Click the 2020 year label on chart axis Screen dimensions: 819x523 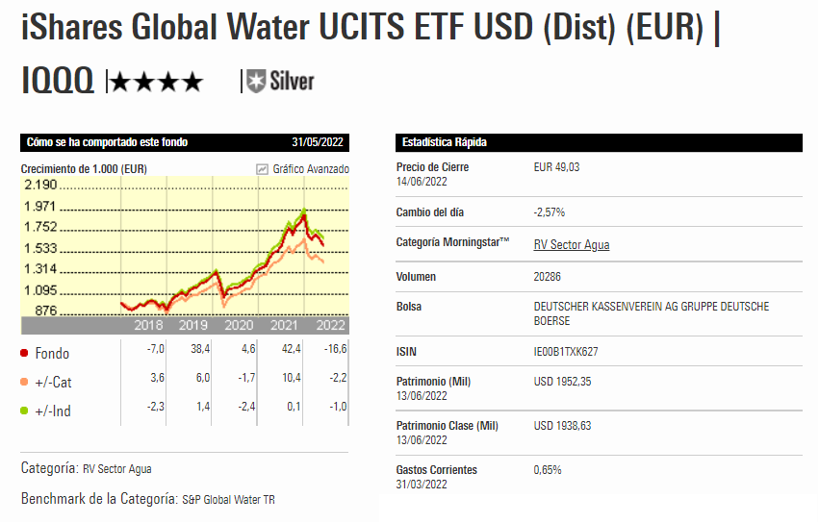[238, 325]
